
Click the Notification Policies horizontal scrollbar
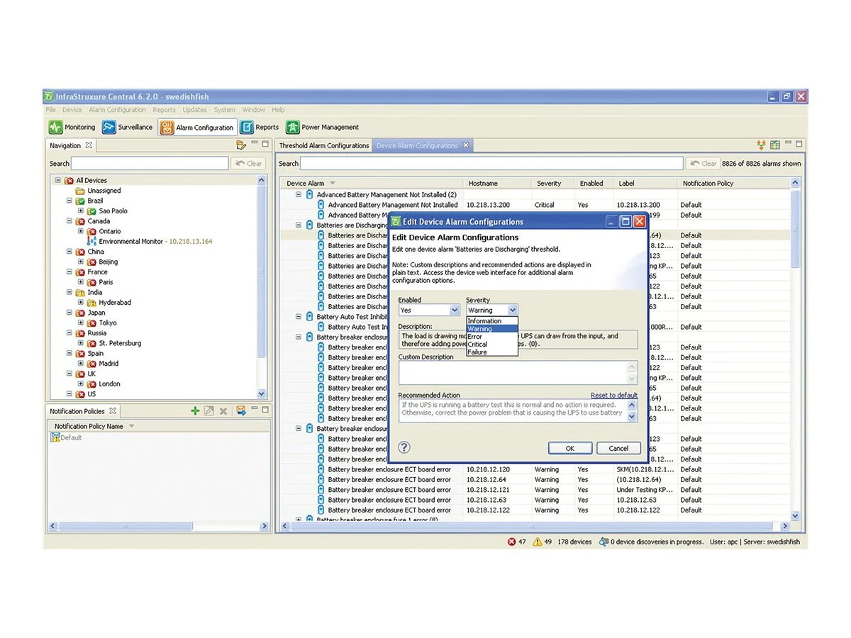coord(159,527)
